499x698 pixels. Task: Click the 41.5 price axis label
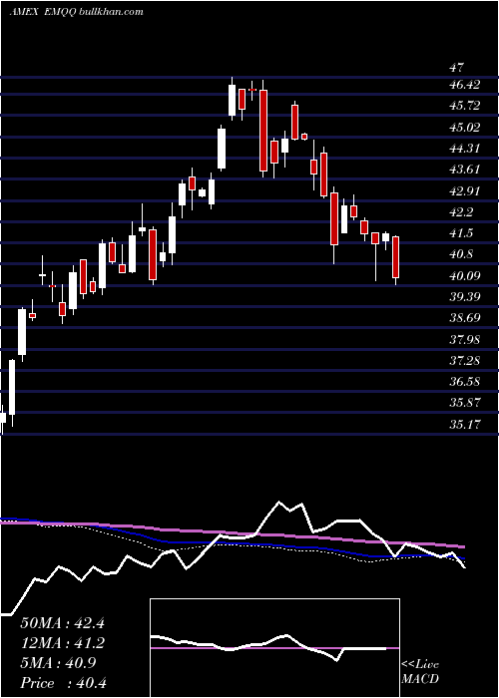(x=461, y=233)
